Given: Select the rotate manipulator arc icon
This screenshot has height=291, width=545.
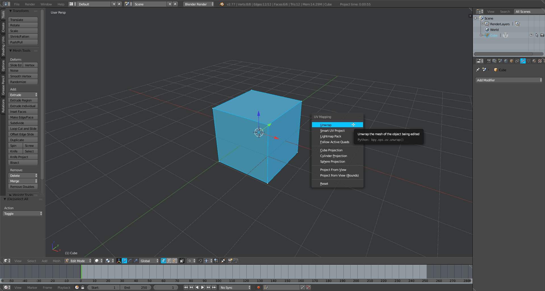Looking at the screenshot, I should (x=130, y=261).
